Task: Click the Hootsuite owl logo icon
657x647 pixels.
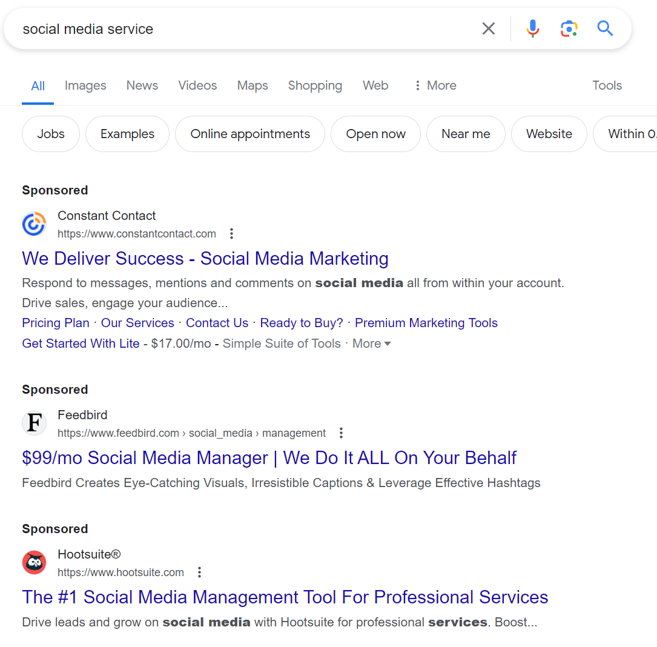Action: pos(35,563)
